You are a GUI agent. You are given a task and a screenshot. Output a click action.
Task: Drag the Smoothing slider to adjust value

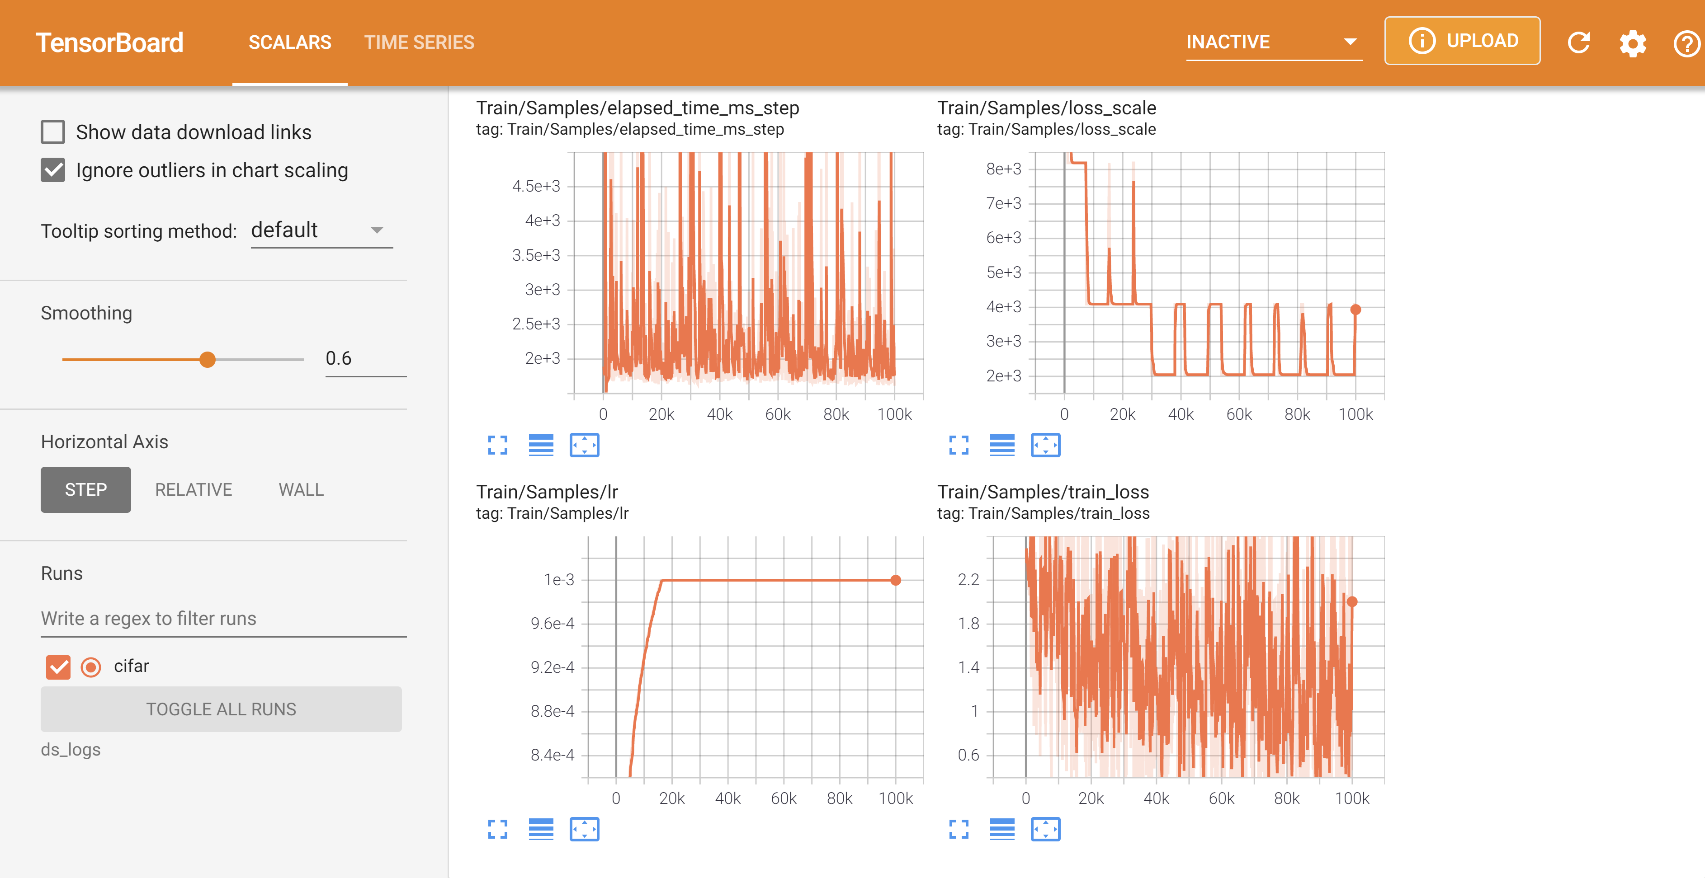coord(208,358)
